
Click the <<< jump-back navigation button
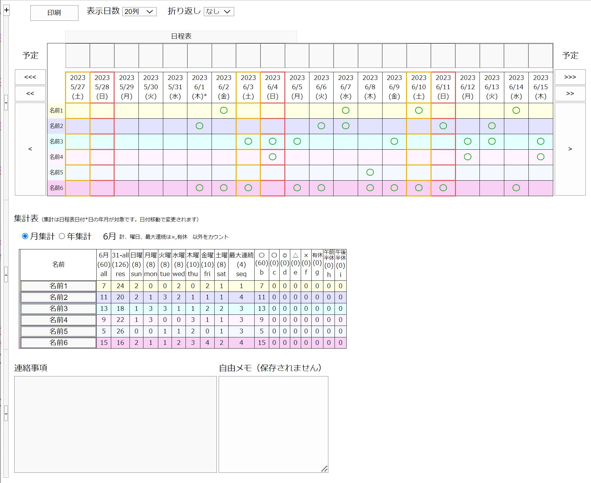click(x=30, y=77)
